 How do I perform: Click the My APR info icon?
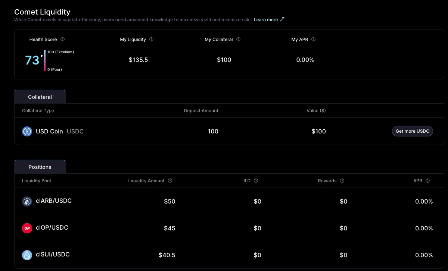point(313,40)
